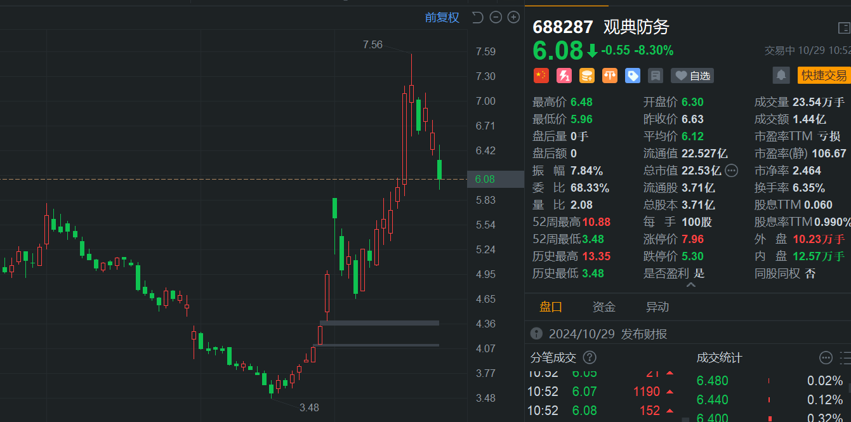Click the 成交统计 section header
This screenshot has height=422, width=851.
pos(719,358)
